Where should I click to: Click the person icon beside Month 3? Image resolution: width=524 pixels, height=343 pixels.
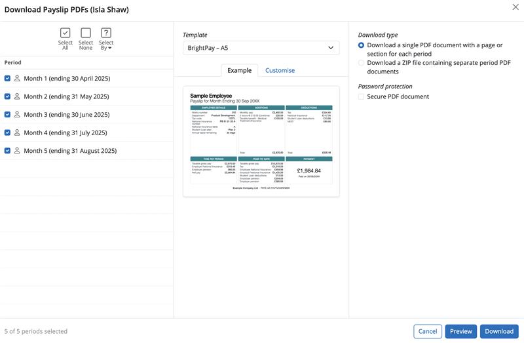pyautogui.click(x=17, y=115)
